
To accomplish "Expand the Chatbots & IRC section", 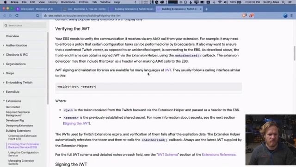I will (17, 55).
